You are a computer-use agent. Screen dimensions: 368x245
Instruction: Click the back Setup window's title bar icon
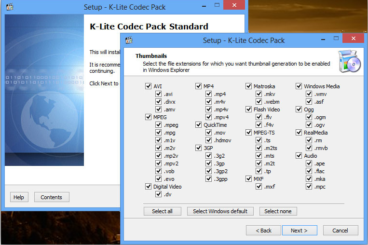(10, 7)
